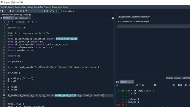The height and width of the screenshot is (107, 190).
Task: Close the temp.py editor tab
Action: click(x=12, y=18)
